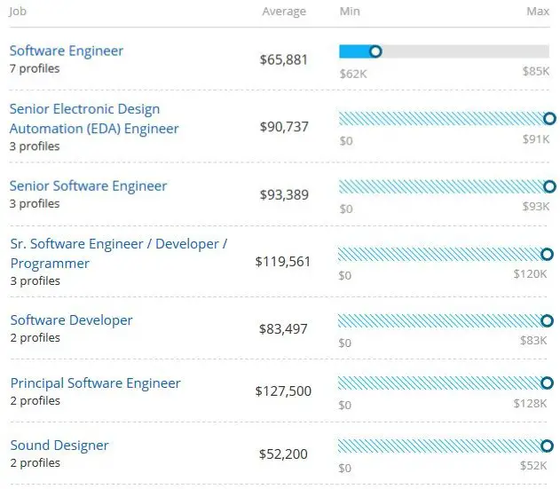Click the $65,881 average salary value
The width and height of the screenshot is (560, 489).
pos(284,60)
